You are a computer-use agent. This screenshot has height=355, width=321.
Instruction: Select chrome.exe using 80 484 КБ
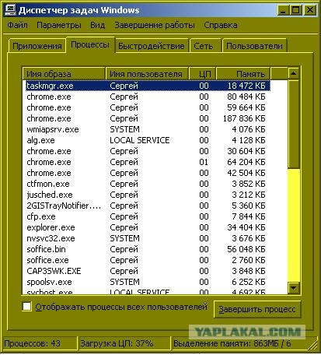tap(148, 97)
